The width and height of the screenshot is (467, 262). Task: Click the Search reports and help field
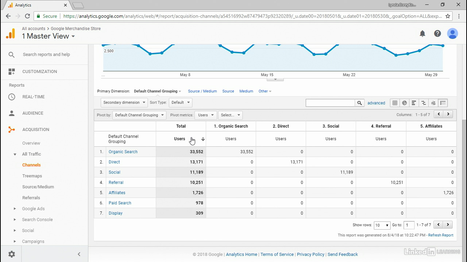[x=46, y=55]
